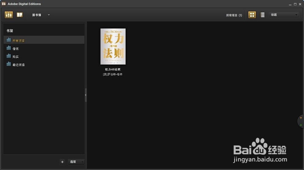The image size is (304, 170).
Task: Switch to Library view icon
Action: coord(9,15)
